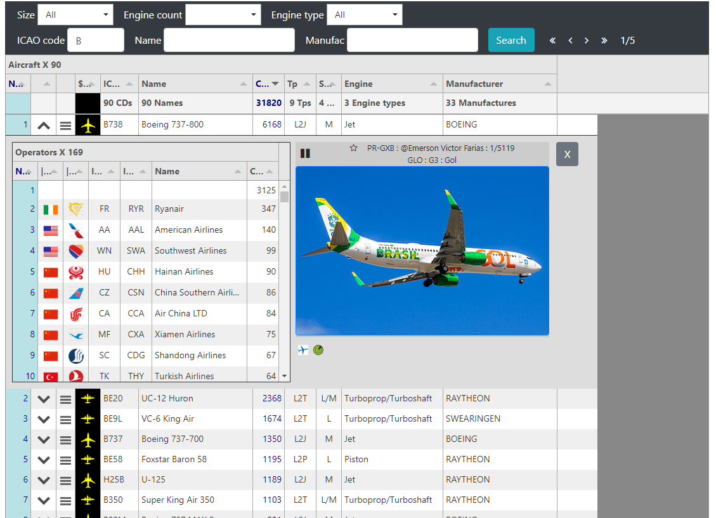Click the BE20 yellow aircraft silhouette icon

click(x=88, y=399)
